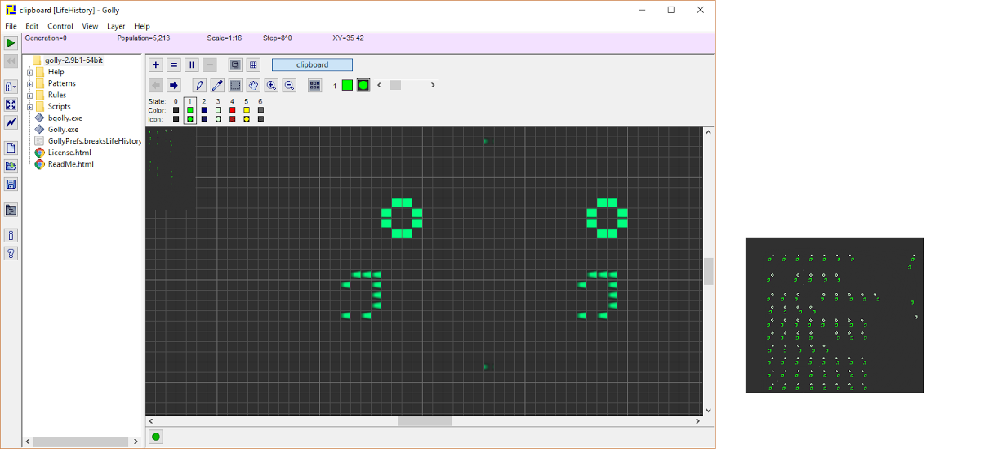Click the current drawing state green color box

(347, 85)
